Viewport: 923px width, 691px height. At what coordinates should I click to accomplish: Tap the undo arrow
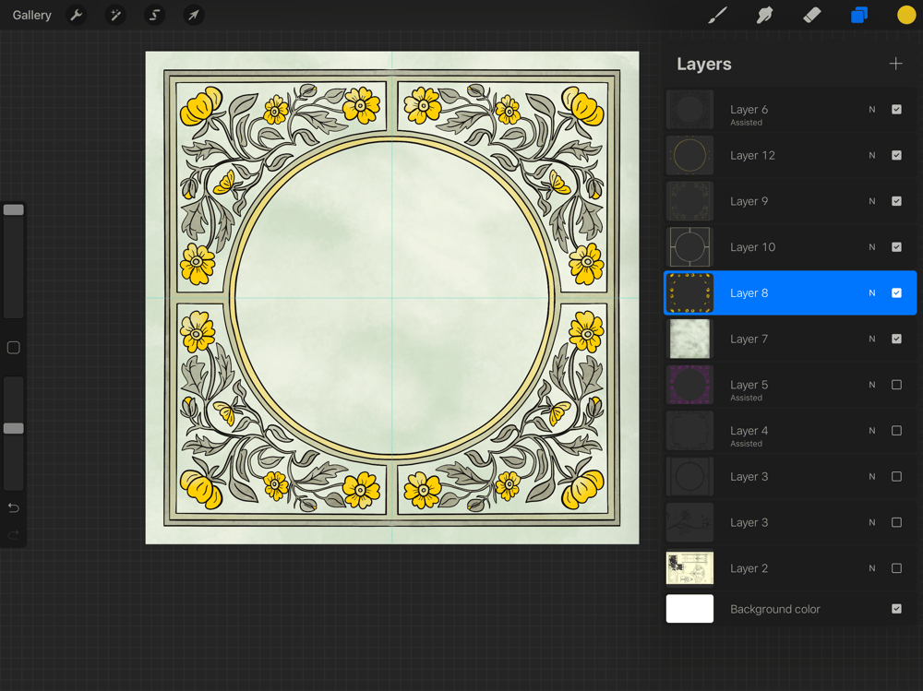pos(14,507)
